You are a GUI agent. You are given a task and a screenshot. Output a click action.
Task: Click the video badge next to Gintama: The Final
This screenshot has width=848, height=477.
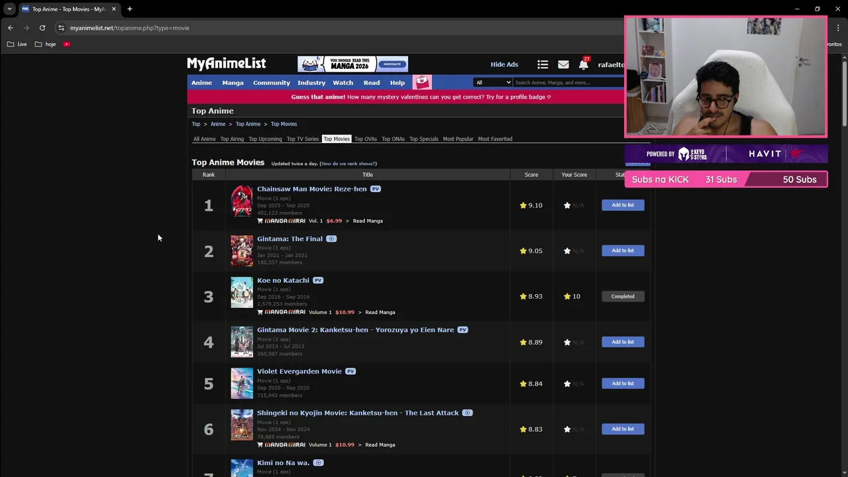point(331,238)
